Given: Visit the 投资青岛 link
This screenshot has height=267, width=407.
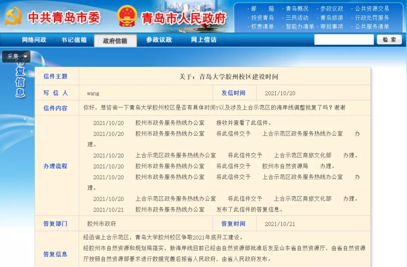Looking at the screenshot, I should click(x=262, y=18).
